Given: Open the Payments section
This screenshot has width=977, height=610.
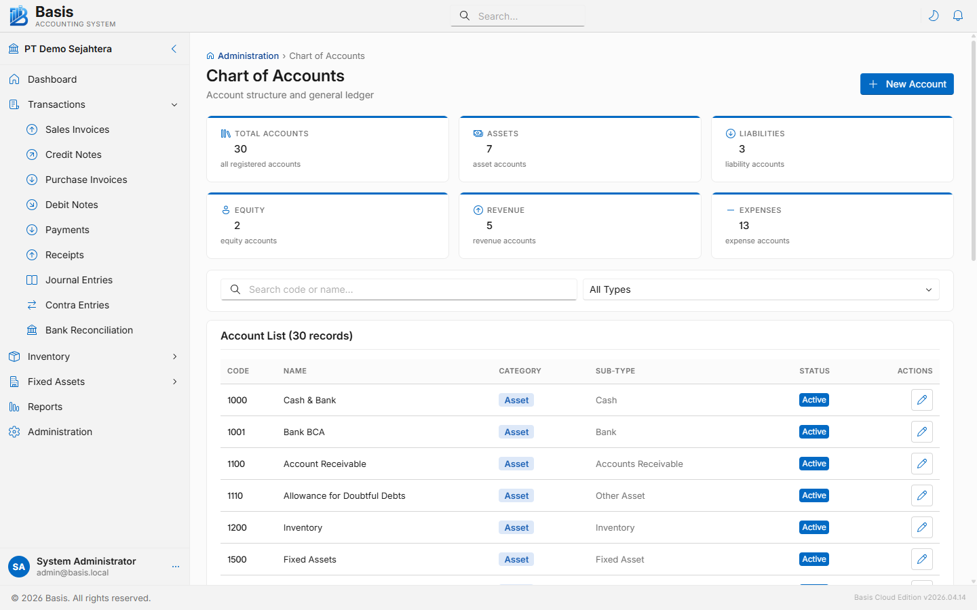Looking at the screenshot, I should (66, 230).
